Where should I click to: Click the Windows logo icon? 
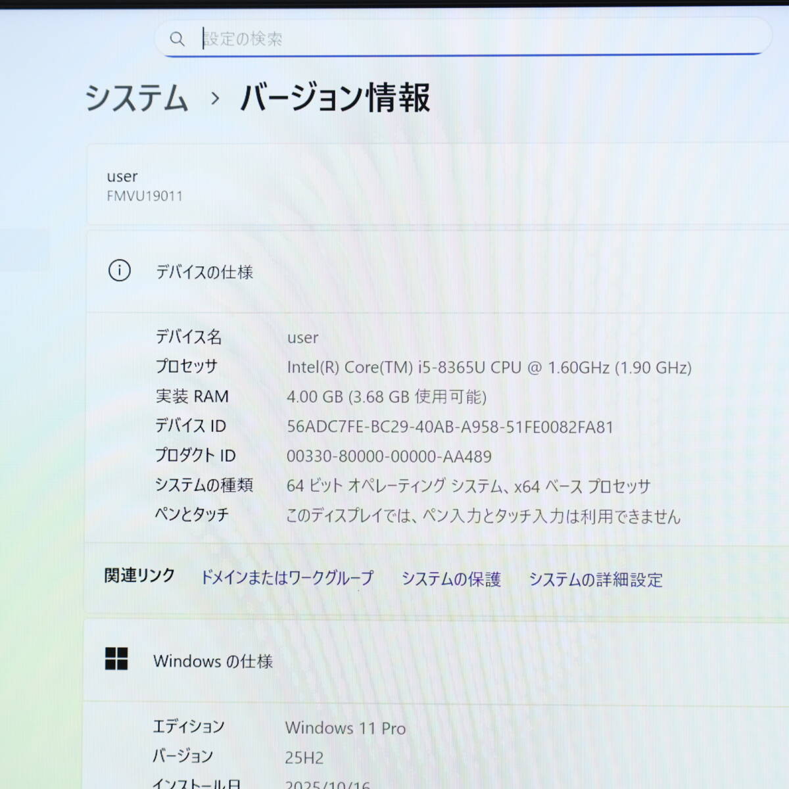(116, 658)
